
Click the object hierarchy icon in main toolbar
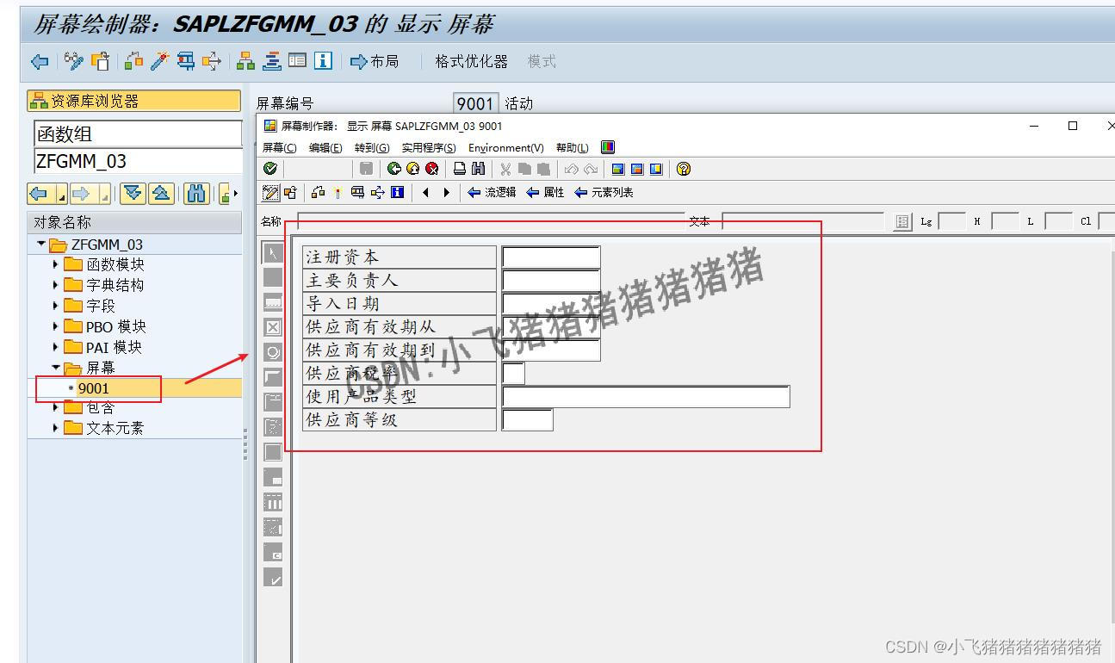point(246,61)
